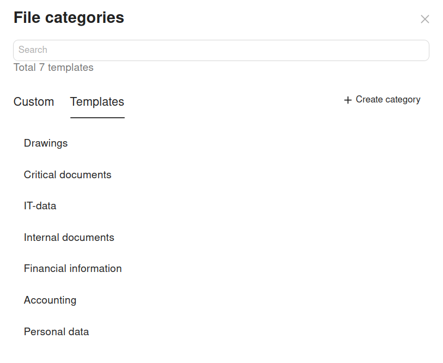Click the plus icon beside Create category
This screenshot has width=443, height=363.
click(348, 100)
